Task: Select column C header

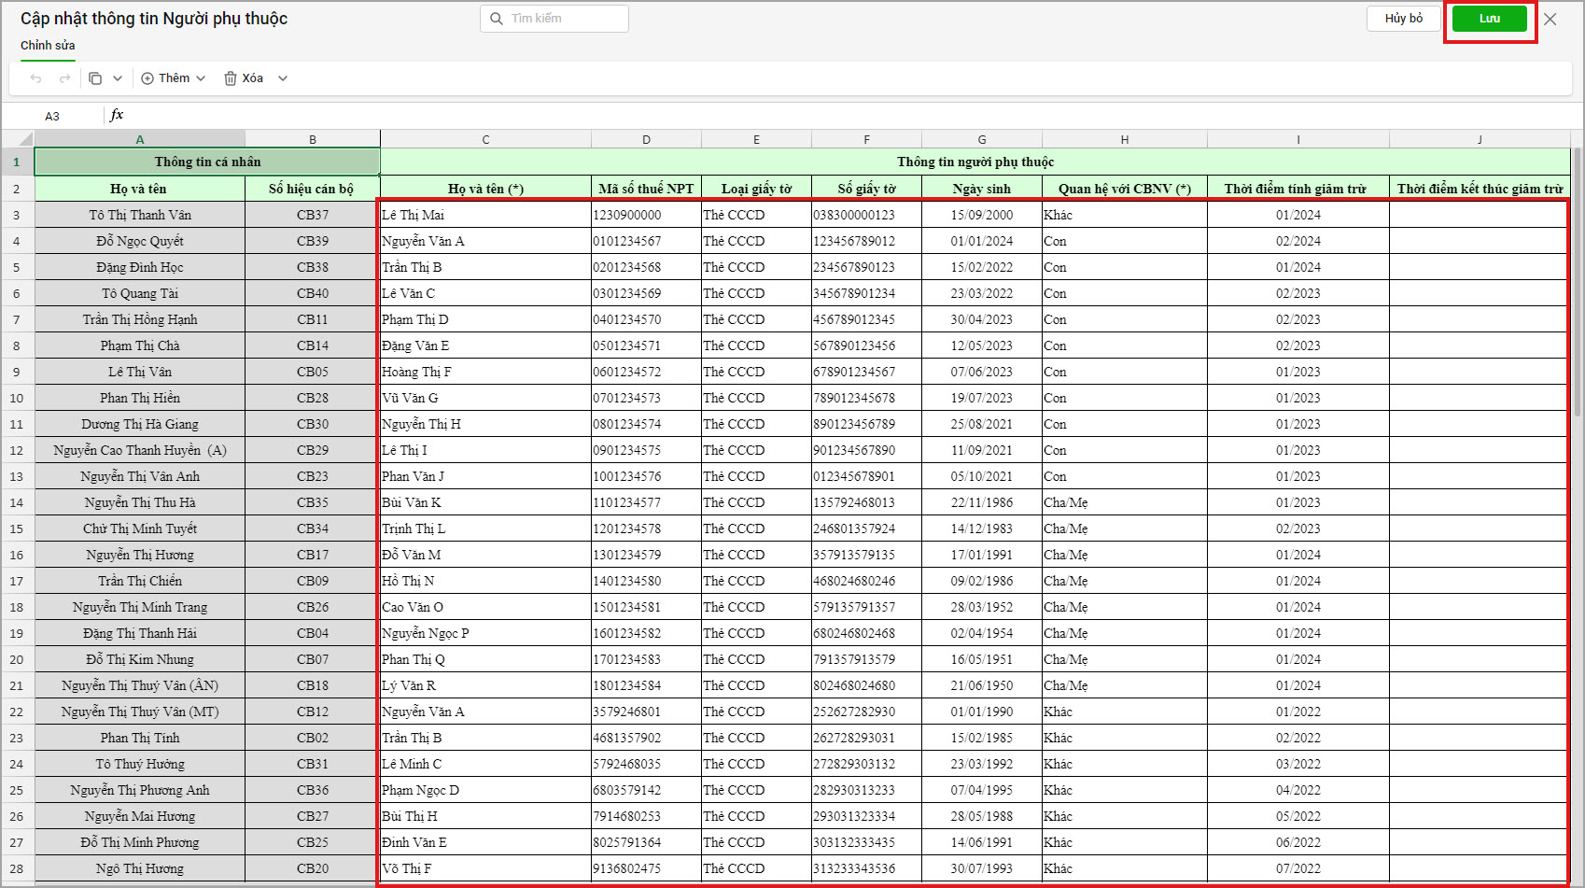Action: tap(485, 139)
